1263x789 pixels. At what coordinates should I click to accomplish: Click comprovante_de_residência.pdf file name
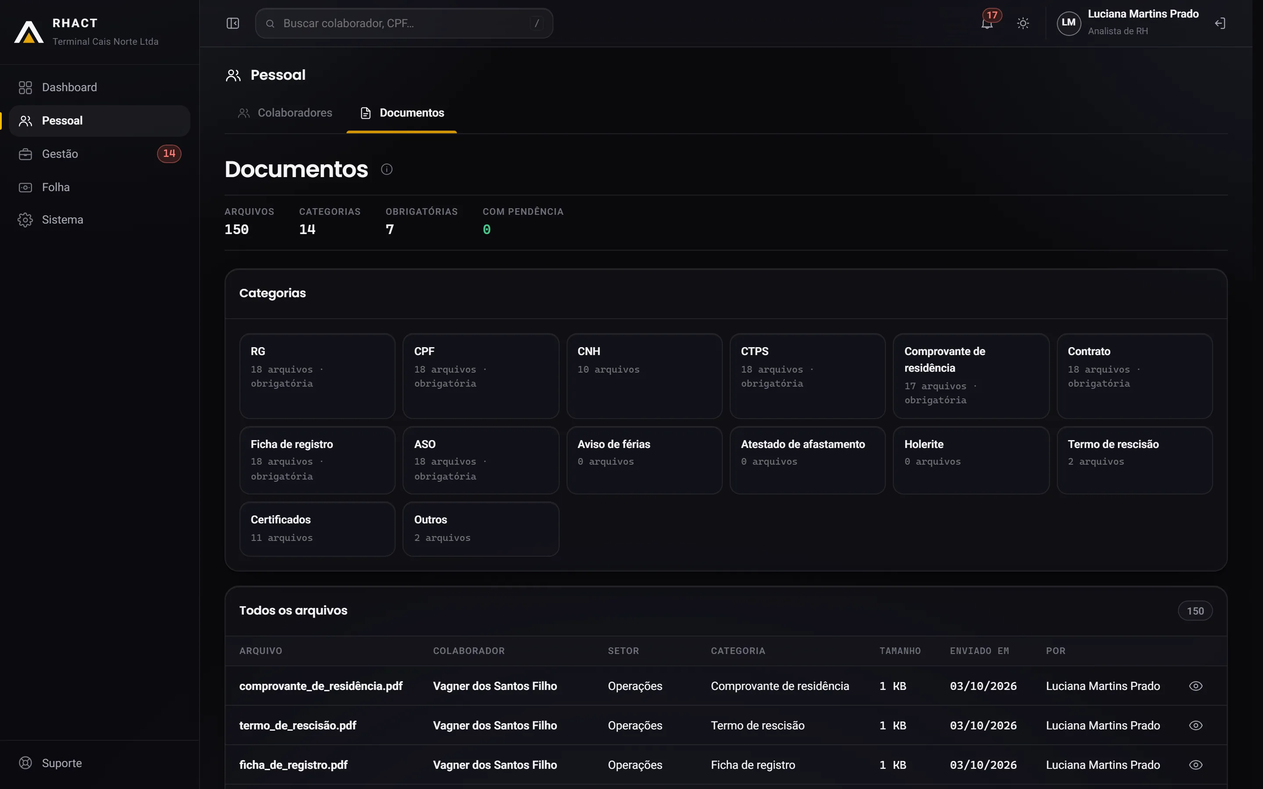321,686
